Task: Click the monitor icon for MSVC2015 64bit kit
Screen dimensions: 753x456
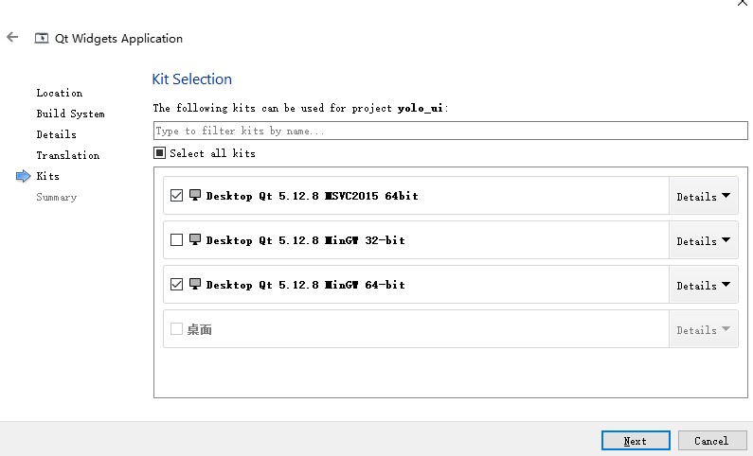Action: 195,196
